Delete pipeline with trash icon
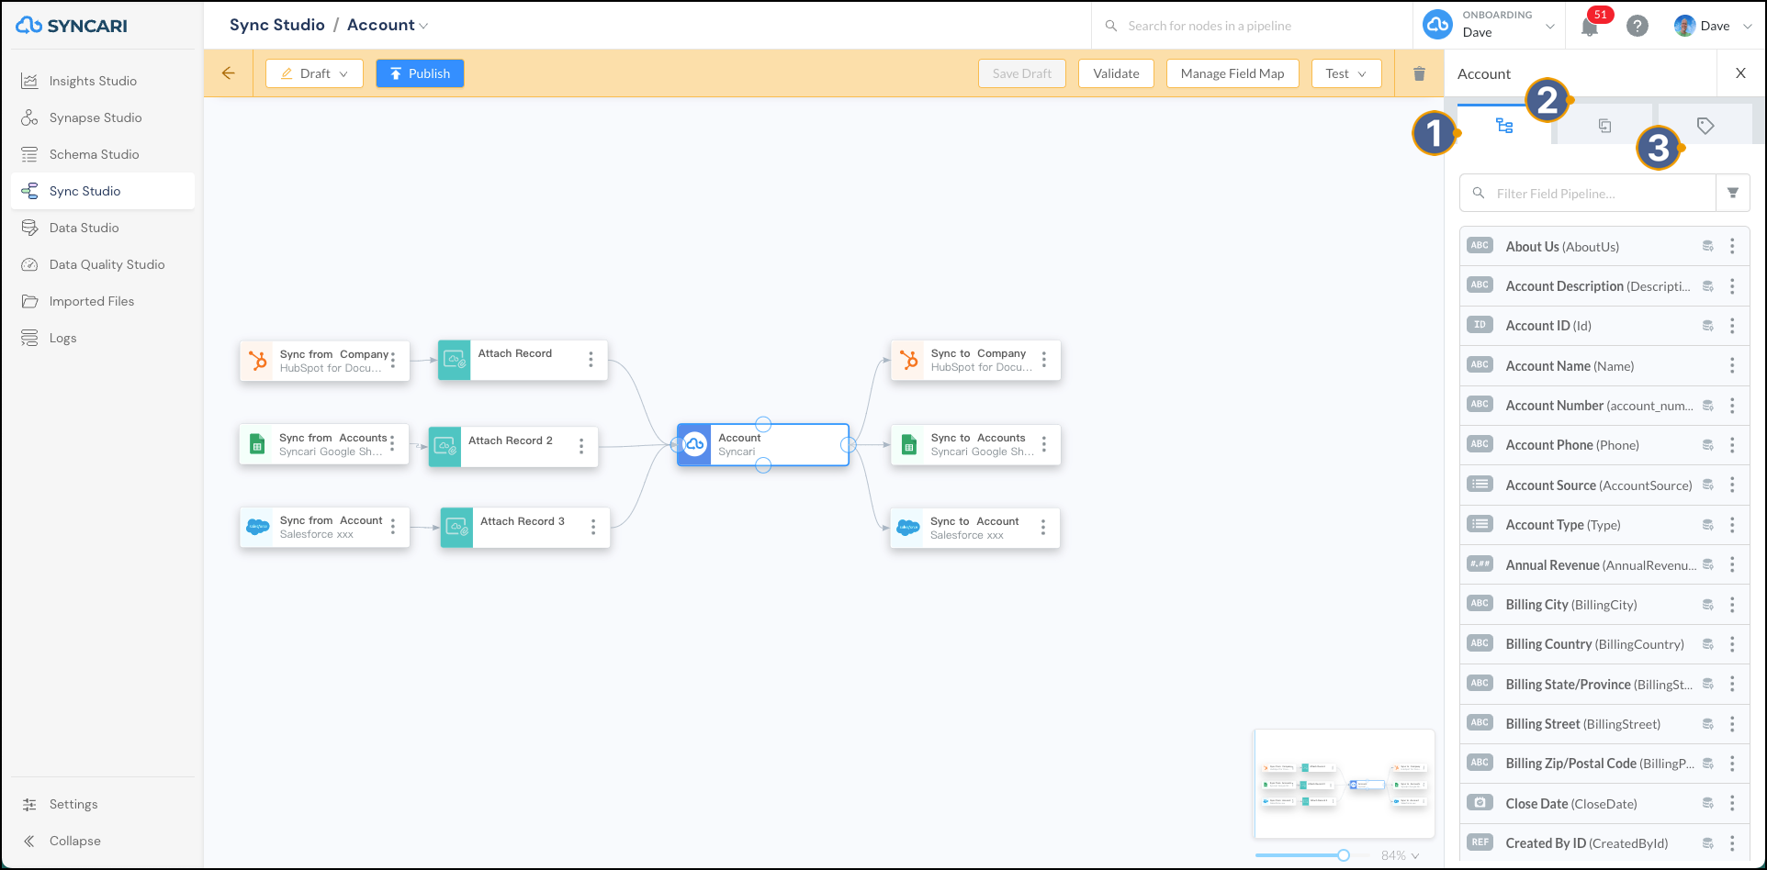 coord(1419,73)
